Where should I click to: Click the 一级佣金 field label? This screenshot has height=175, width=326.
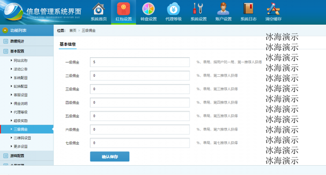click(x=72, y=62)
